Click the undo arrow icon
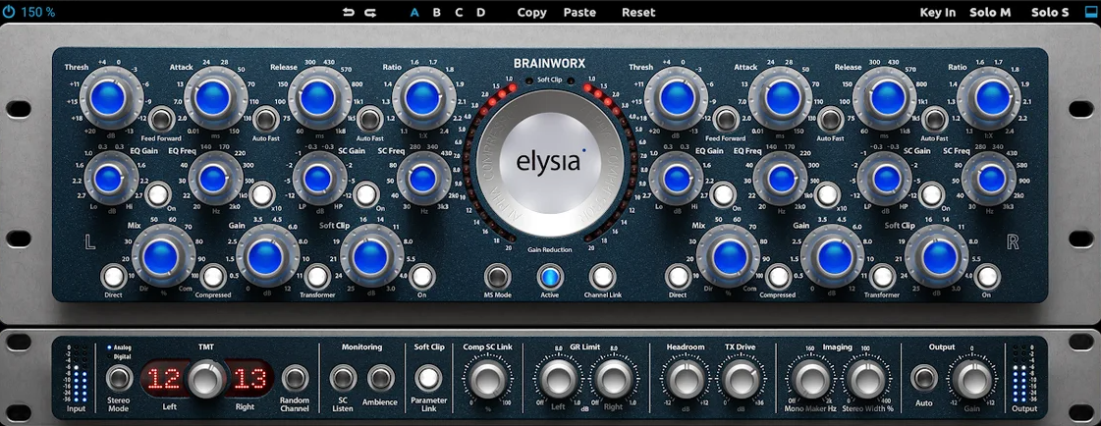Image resolution: width=1101 pixels, height=426 pixels. [x=349, y=12]
